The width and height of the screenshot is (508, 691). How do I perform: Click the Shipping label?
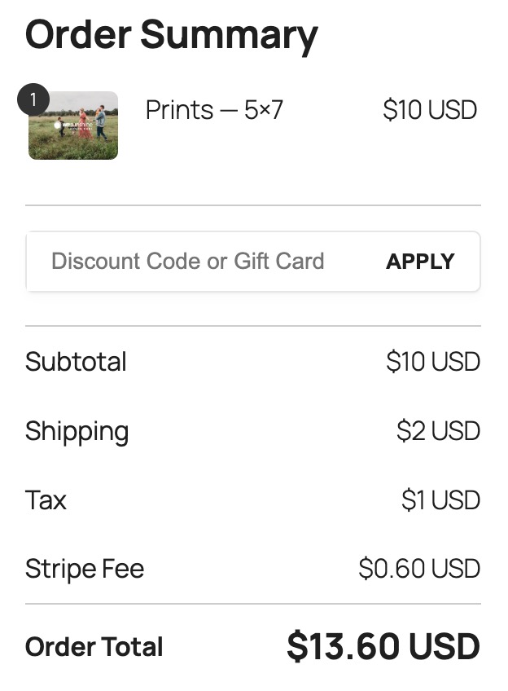[77, 431]
